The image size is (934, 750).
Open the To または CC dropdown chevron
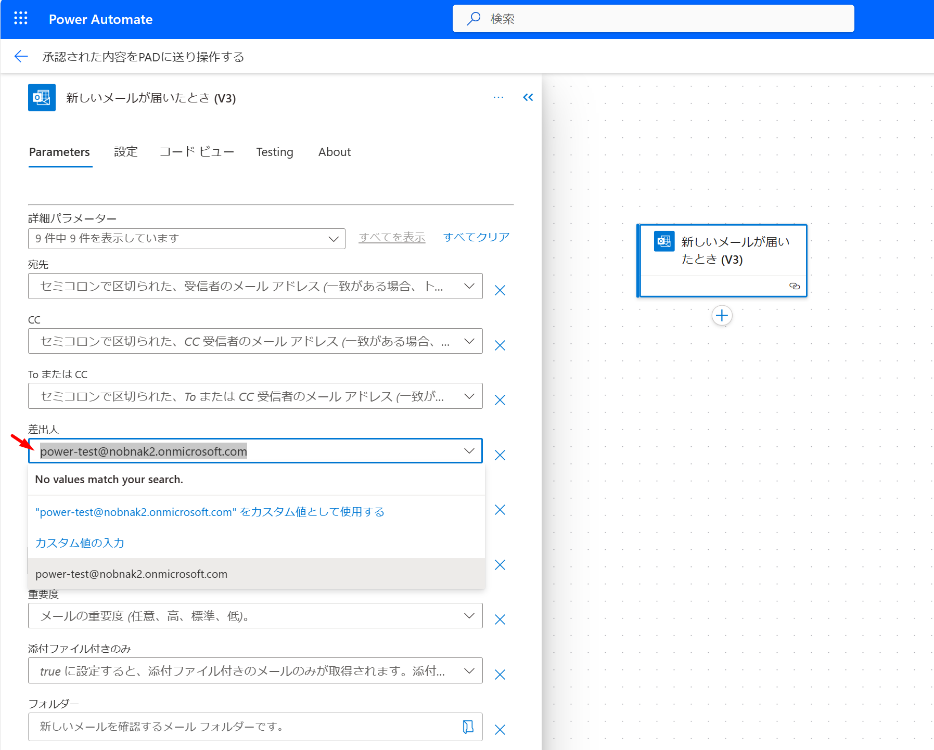[x=469, y=396]
